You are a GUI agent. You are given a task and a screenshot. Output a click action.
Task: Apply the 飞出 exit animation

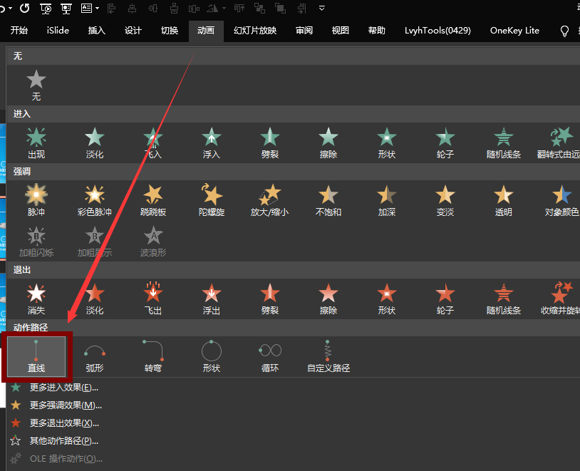[152, 298]
